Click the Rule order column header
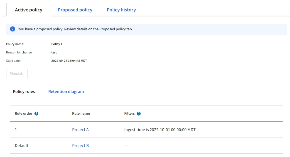Viewport: 290px width, 157px height. pyautogui.click(x=23, y=114)
